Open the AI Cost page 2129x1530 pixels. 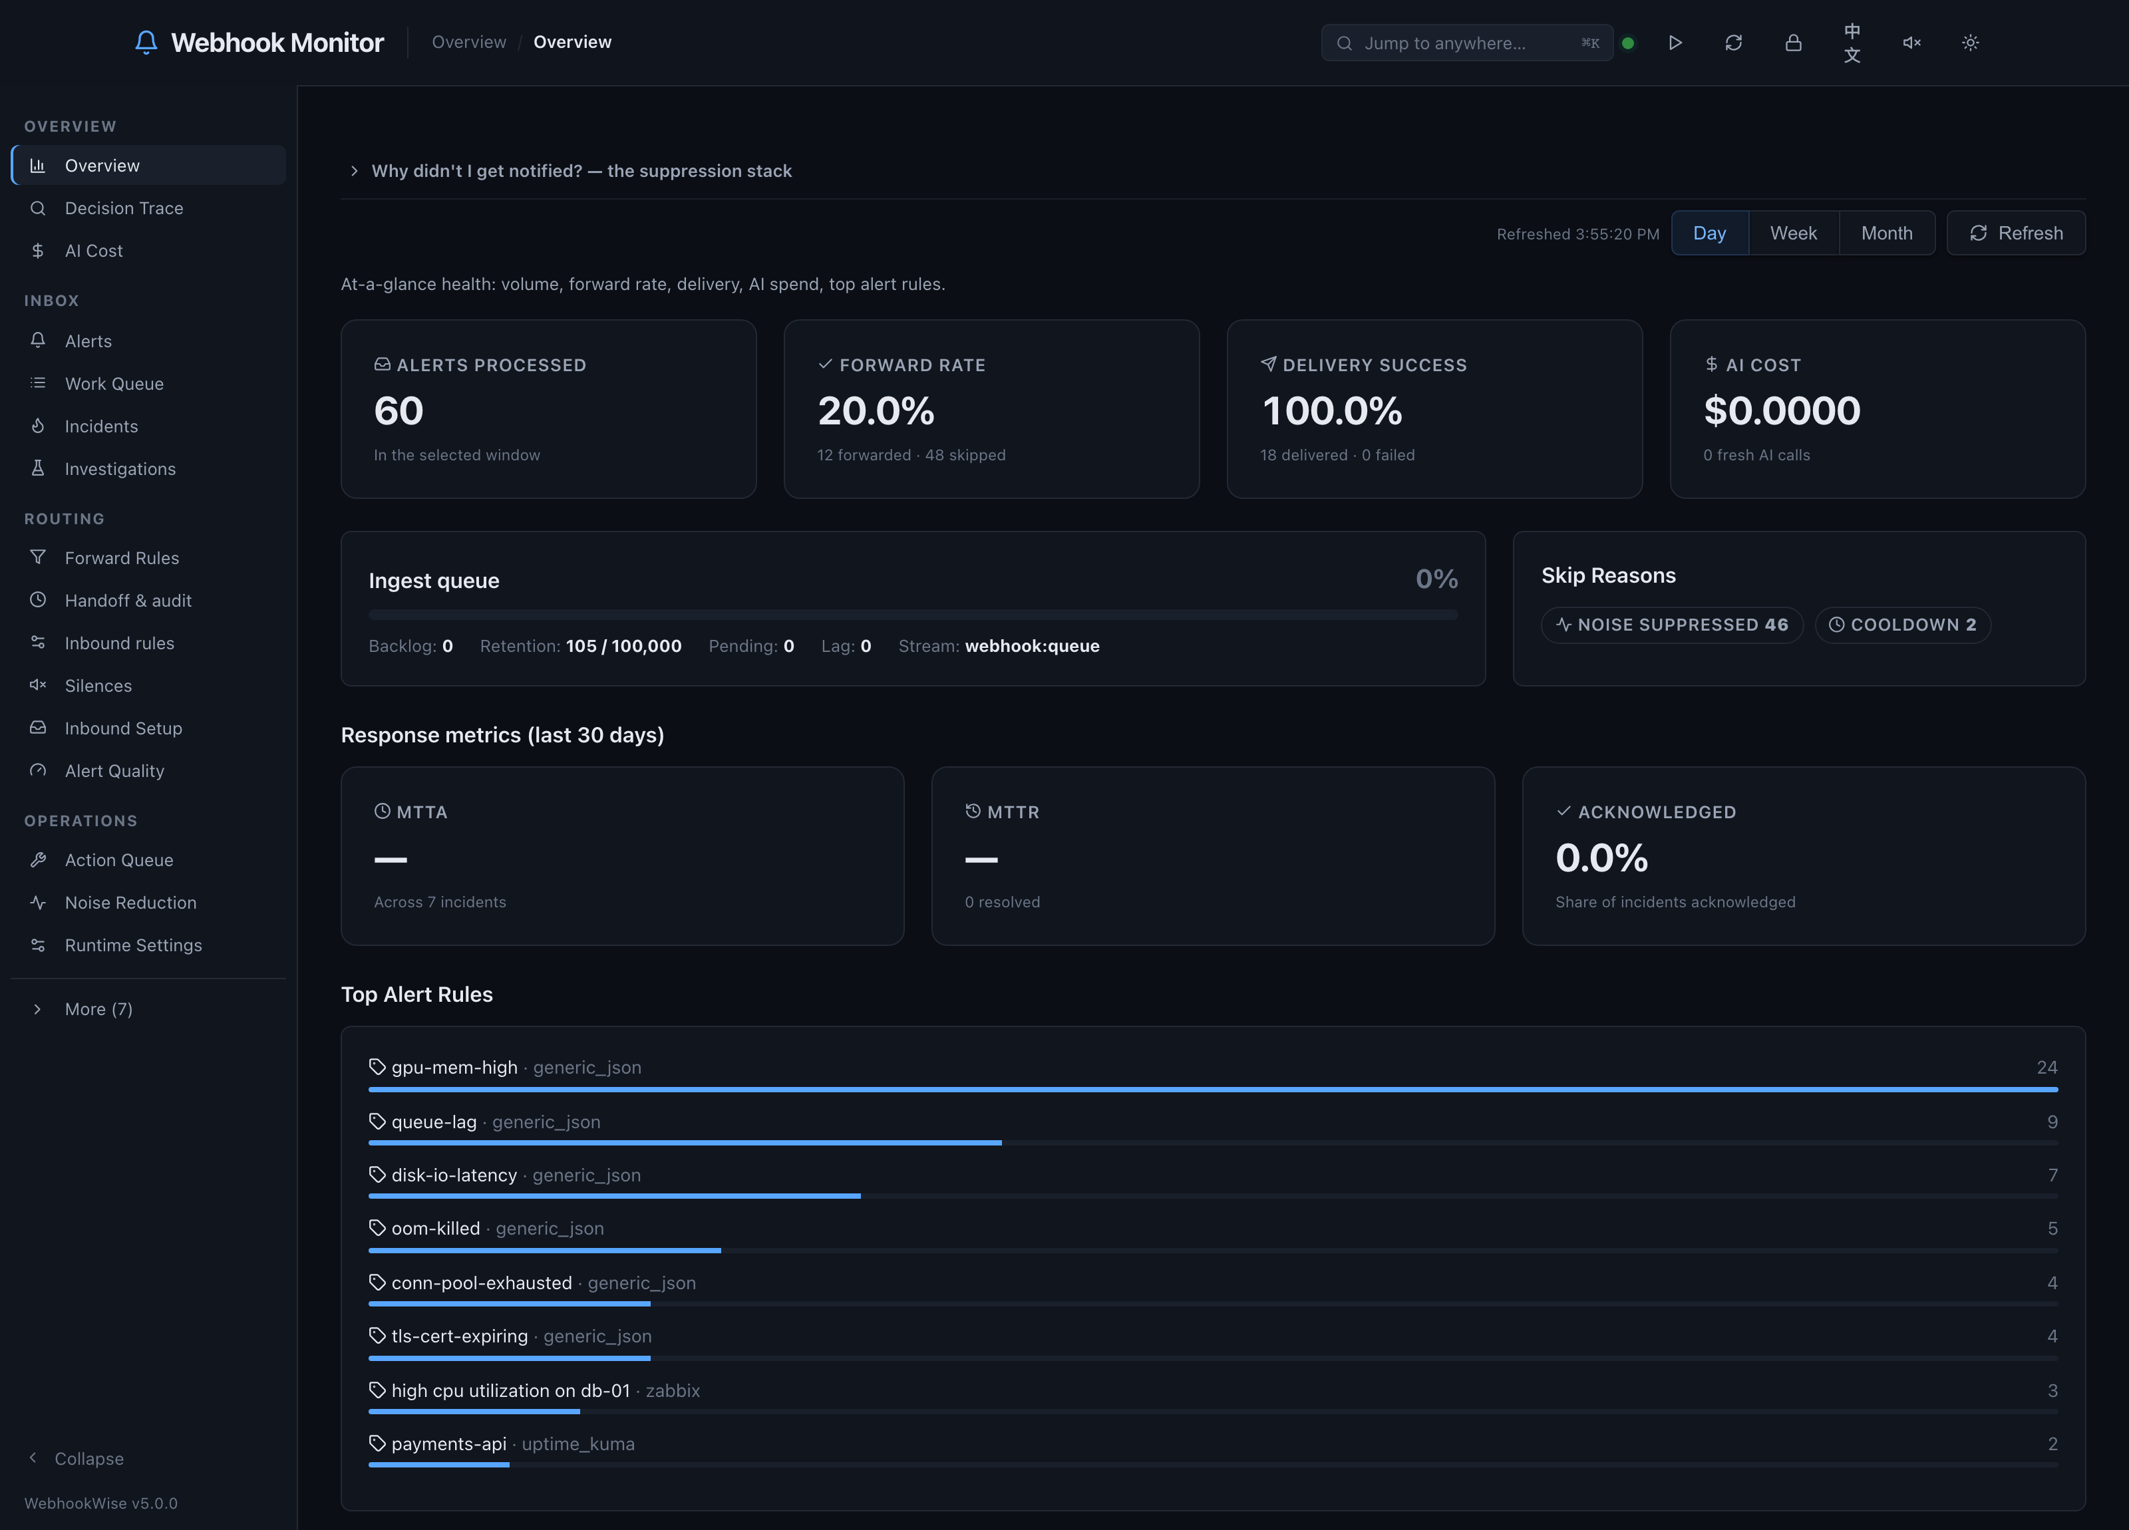tap(149, 251)
